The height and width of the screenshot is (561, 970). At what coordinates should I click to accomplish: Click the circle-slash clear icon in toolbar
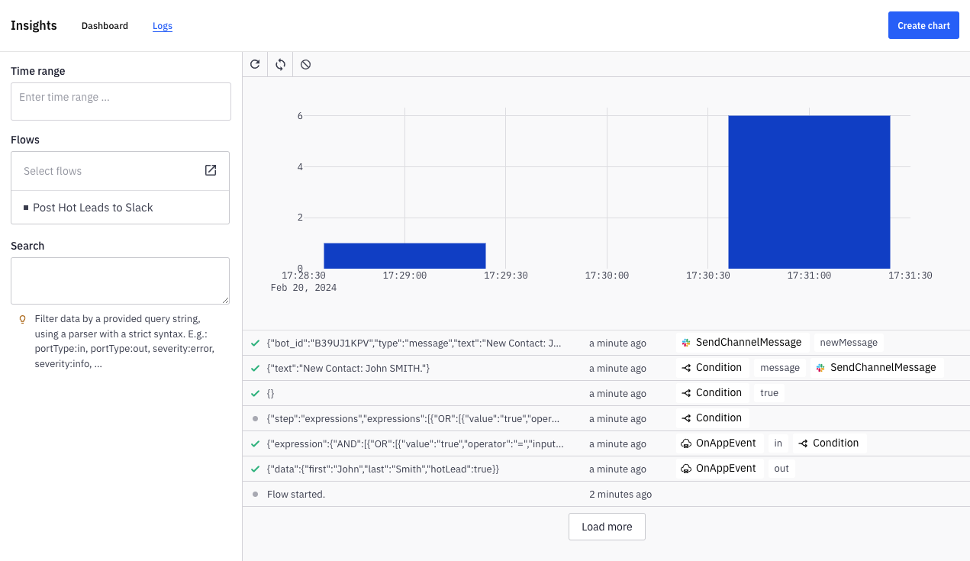pyautogui.click(x=305, y=65)
